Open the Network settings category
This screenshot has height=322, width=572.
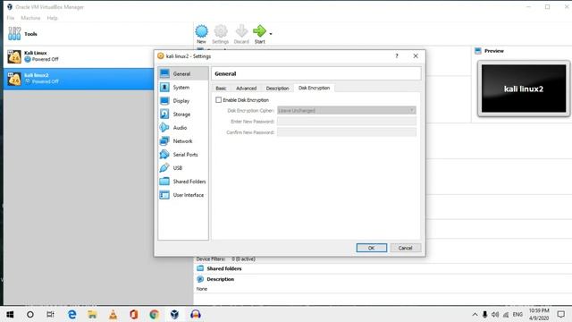point(183,141)
